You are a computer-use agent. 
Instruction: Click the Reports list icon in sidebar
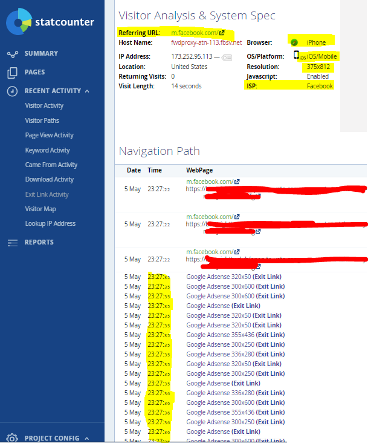click(13, 243)
